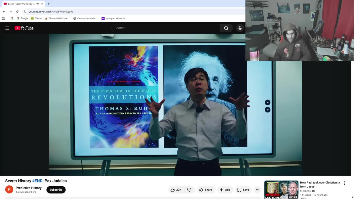Open the first Google 'G' bookmark
Image resolution: width=354 pixels, height=199 pixels.
tap(12, 19)
